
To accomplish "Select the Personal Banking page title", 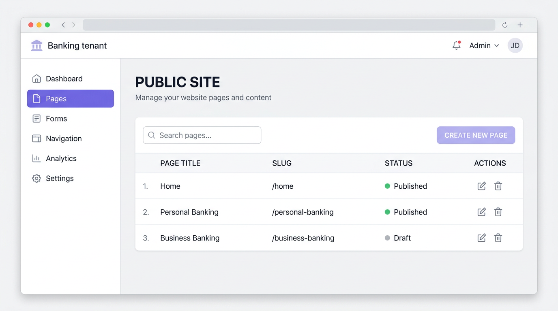I will (x=189, y=212).
